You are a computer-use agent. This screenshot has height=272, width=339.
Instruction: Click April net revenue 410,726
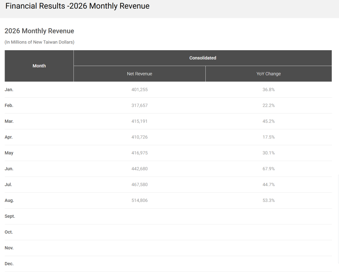(x=140, y=137)
